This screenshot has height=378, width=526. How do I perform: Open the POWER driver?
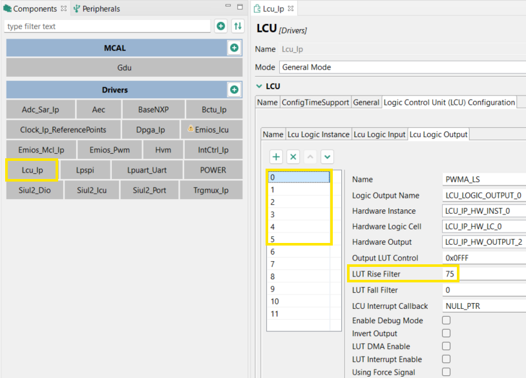point(213,170)
